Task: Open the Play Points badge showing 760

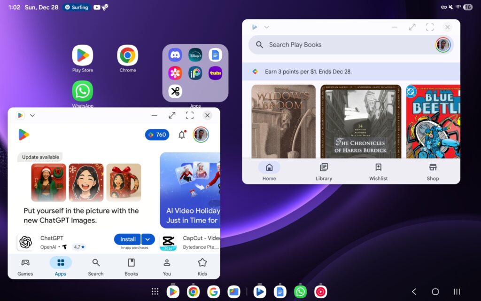Action: 157,135
